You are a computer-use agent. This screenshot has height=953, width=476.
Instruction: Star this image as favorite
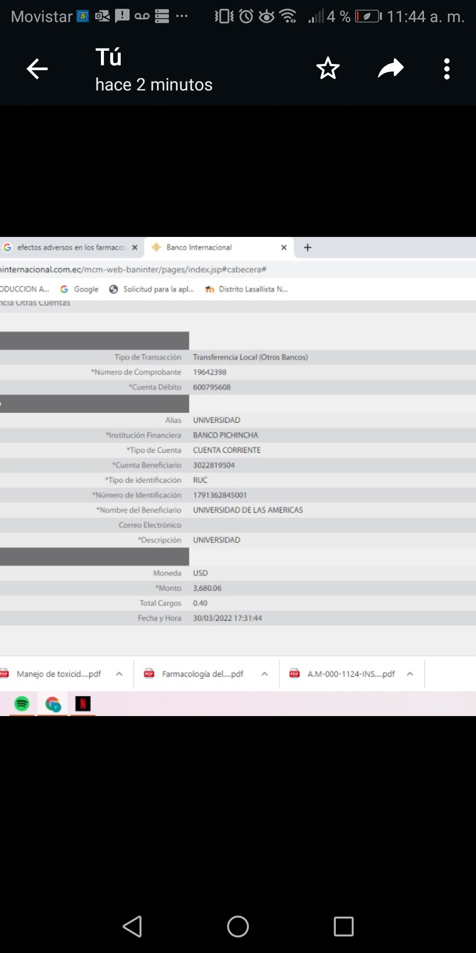coord(328,68)
